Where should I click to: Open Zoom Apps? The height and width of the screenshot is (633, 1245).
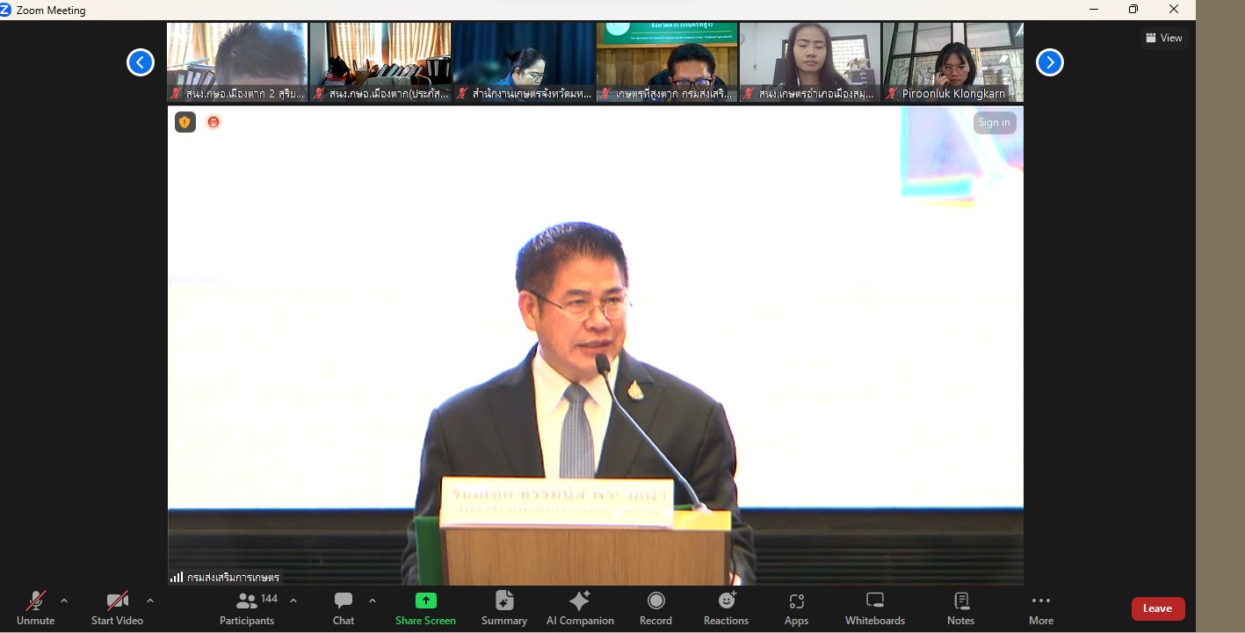tap(796, 608)
